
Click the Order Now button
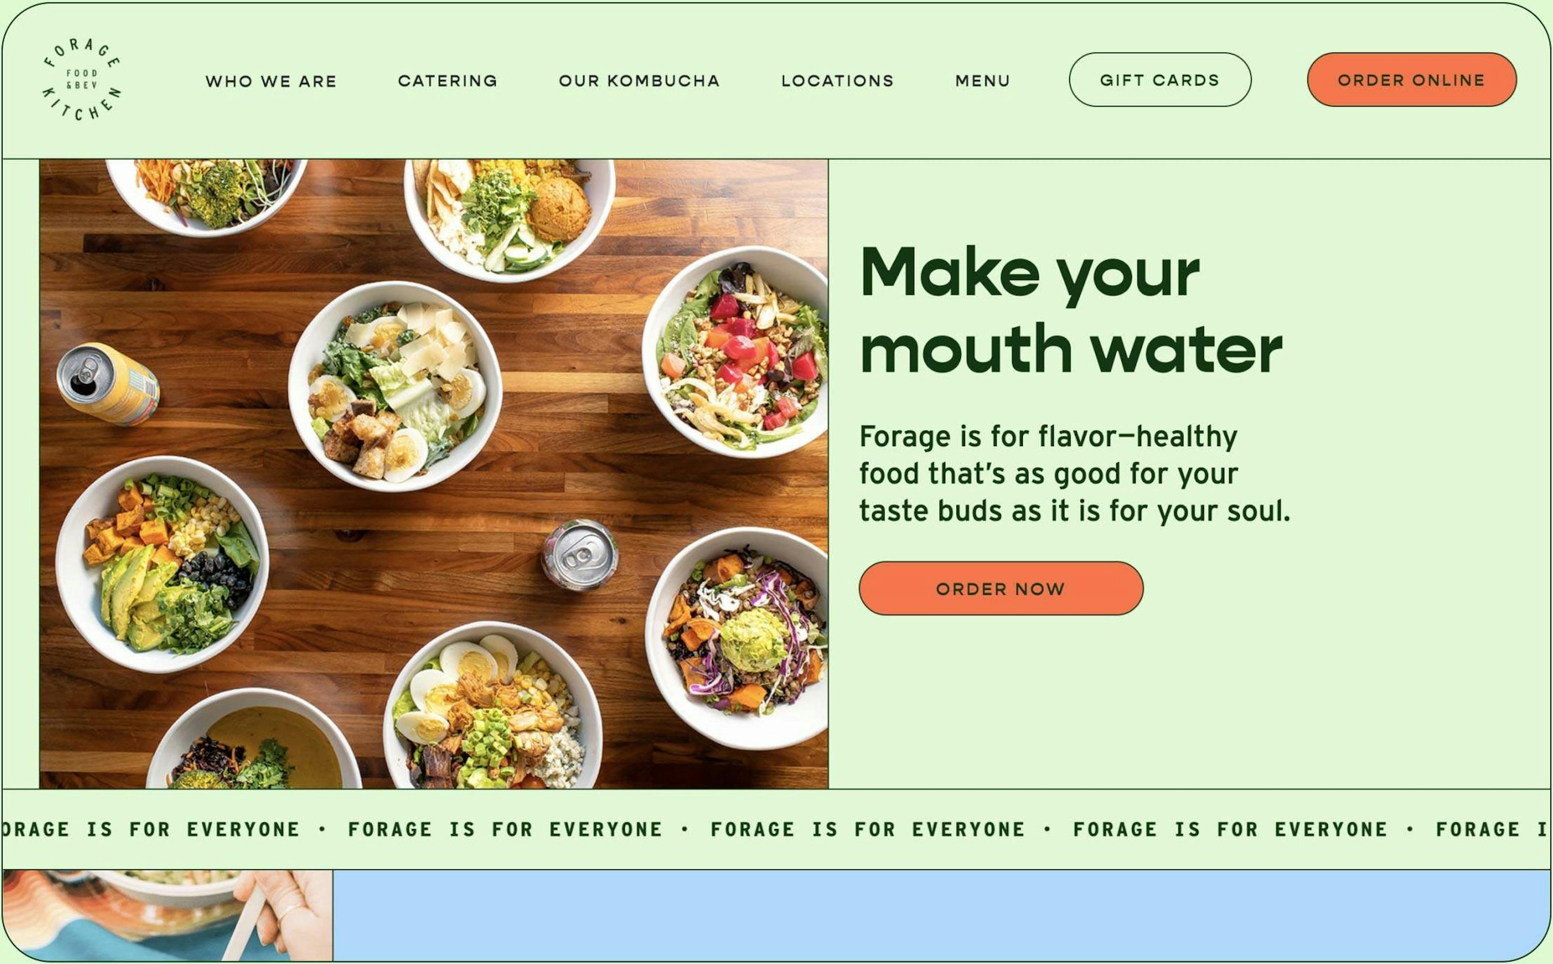1001,588
